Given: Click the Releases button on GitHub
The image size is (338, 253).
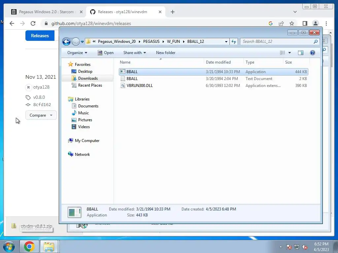Looking at the screenshot, I should pos(40,36).
